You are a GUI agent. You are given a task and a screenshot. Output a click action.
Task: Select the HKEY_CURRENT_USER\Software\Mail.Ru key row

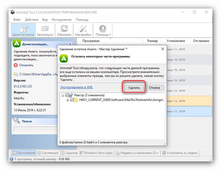tap(121, 100)
